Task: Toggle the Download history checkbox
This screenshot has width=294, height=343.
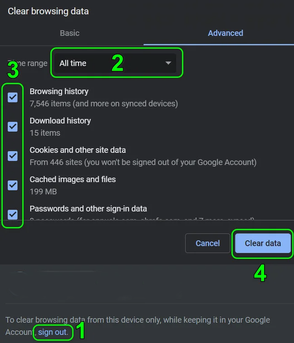Action: tap(13, 126)
